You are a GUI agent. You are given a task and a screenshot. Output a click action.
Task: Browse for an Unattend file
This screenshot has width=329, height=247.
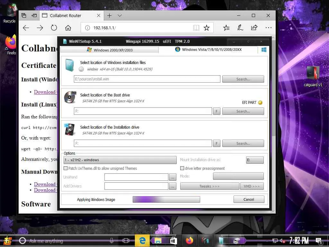[173, 177]
